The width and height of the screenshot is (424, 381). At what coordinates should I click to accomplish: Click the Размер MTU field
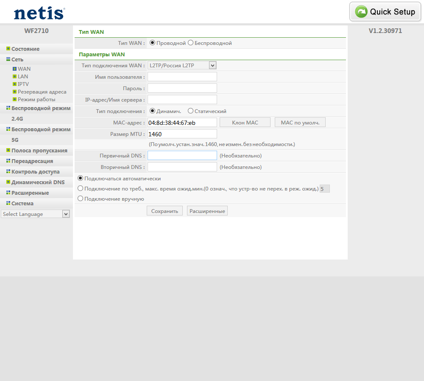182,134
